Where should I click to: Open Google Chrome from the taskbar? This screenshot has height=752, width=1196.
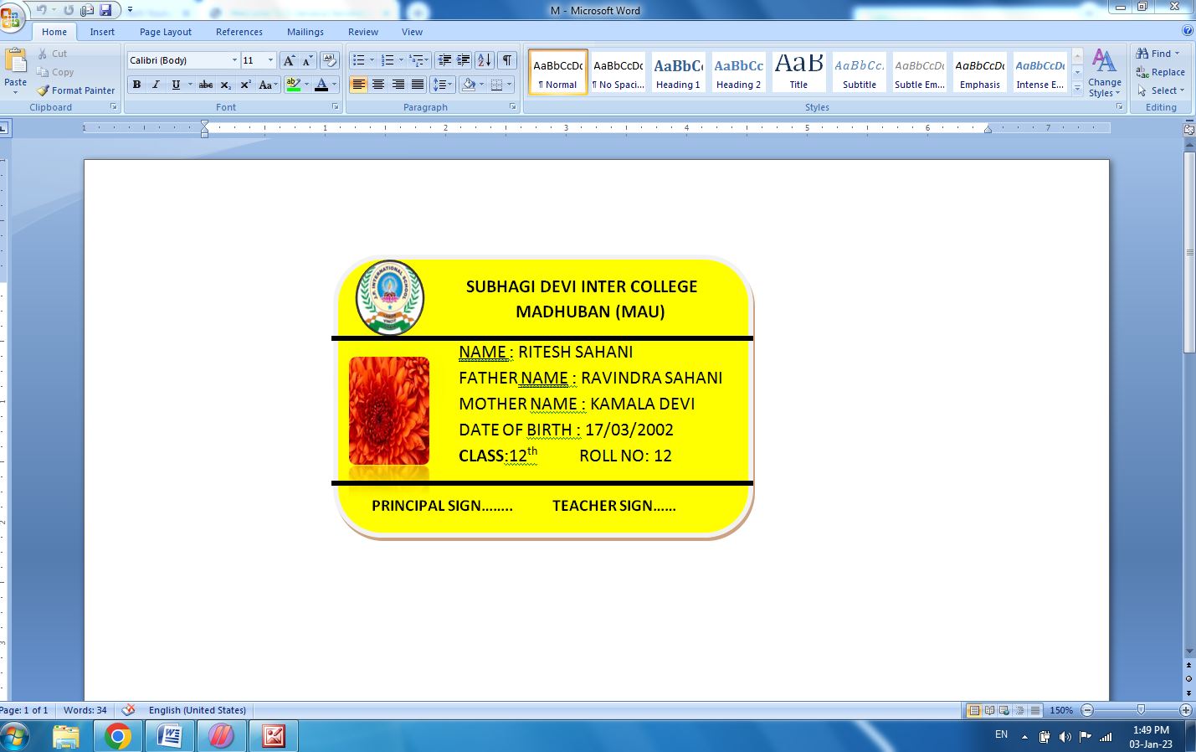tap(118, 736)
